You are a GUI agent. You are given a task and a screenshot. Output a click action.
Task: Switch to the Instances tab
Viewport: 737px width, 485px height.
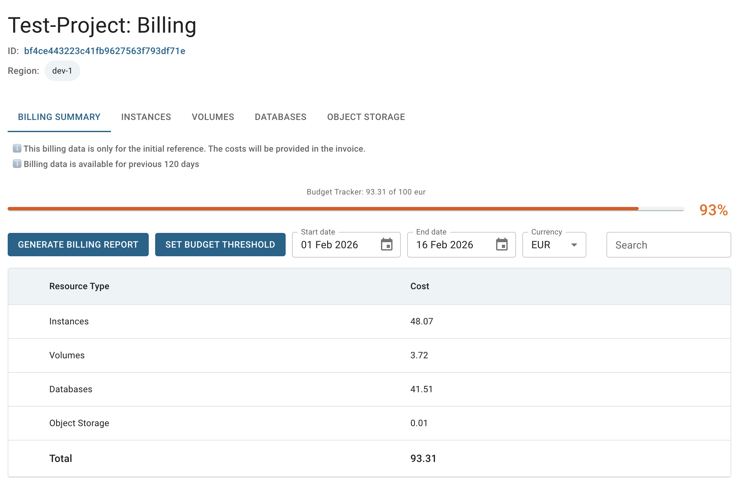click(x=146, y=117)
